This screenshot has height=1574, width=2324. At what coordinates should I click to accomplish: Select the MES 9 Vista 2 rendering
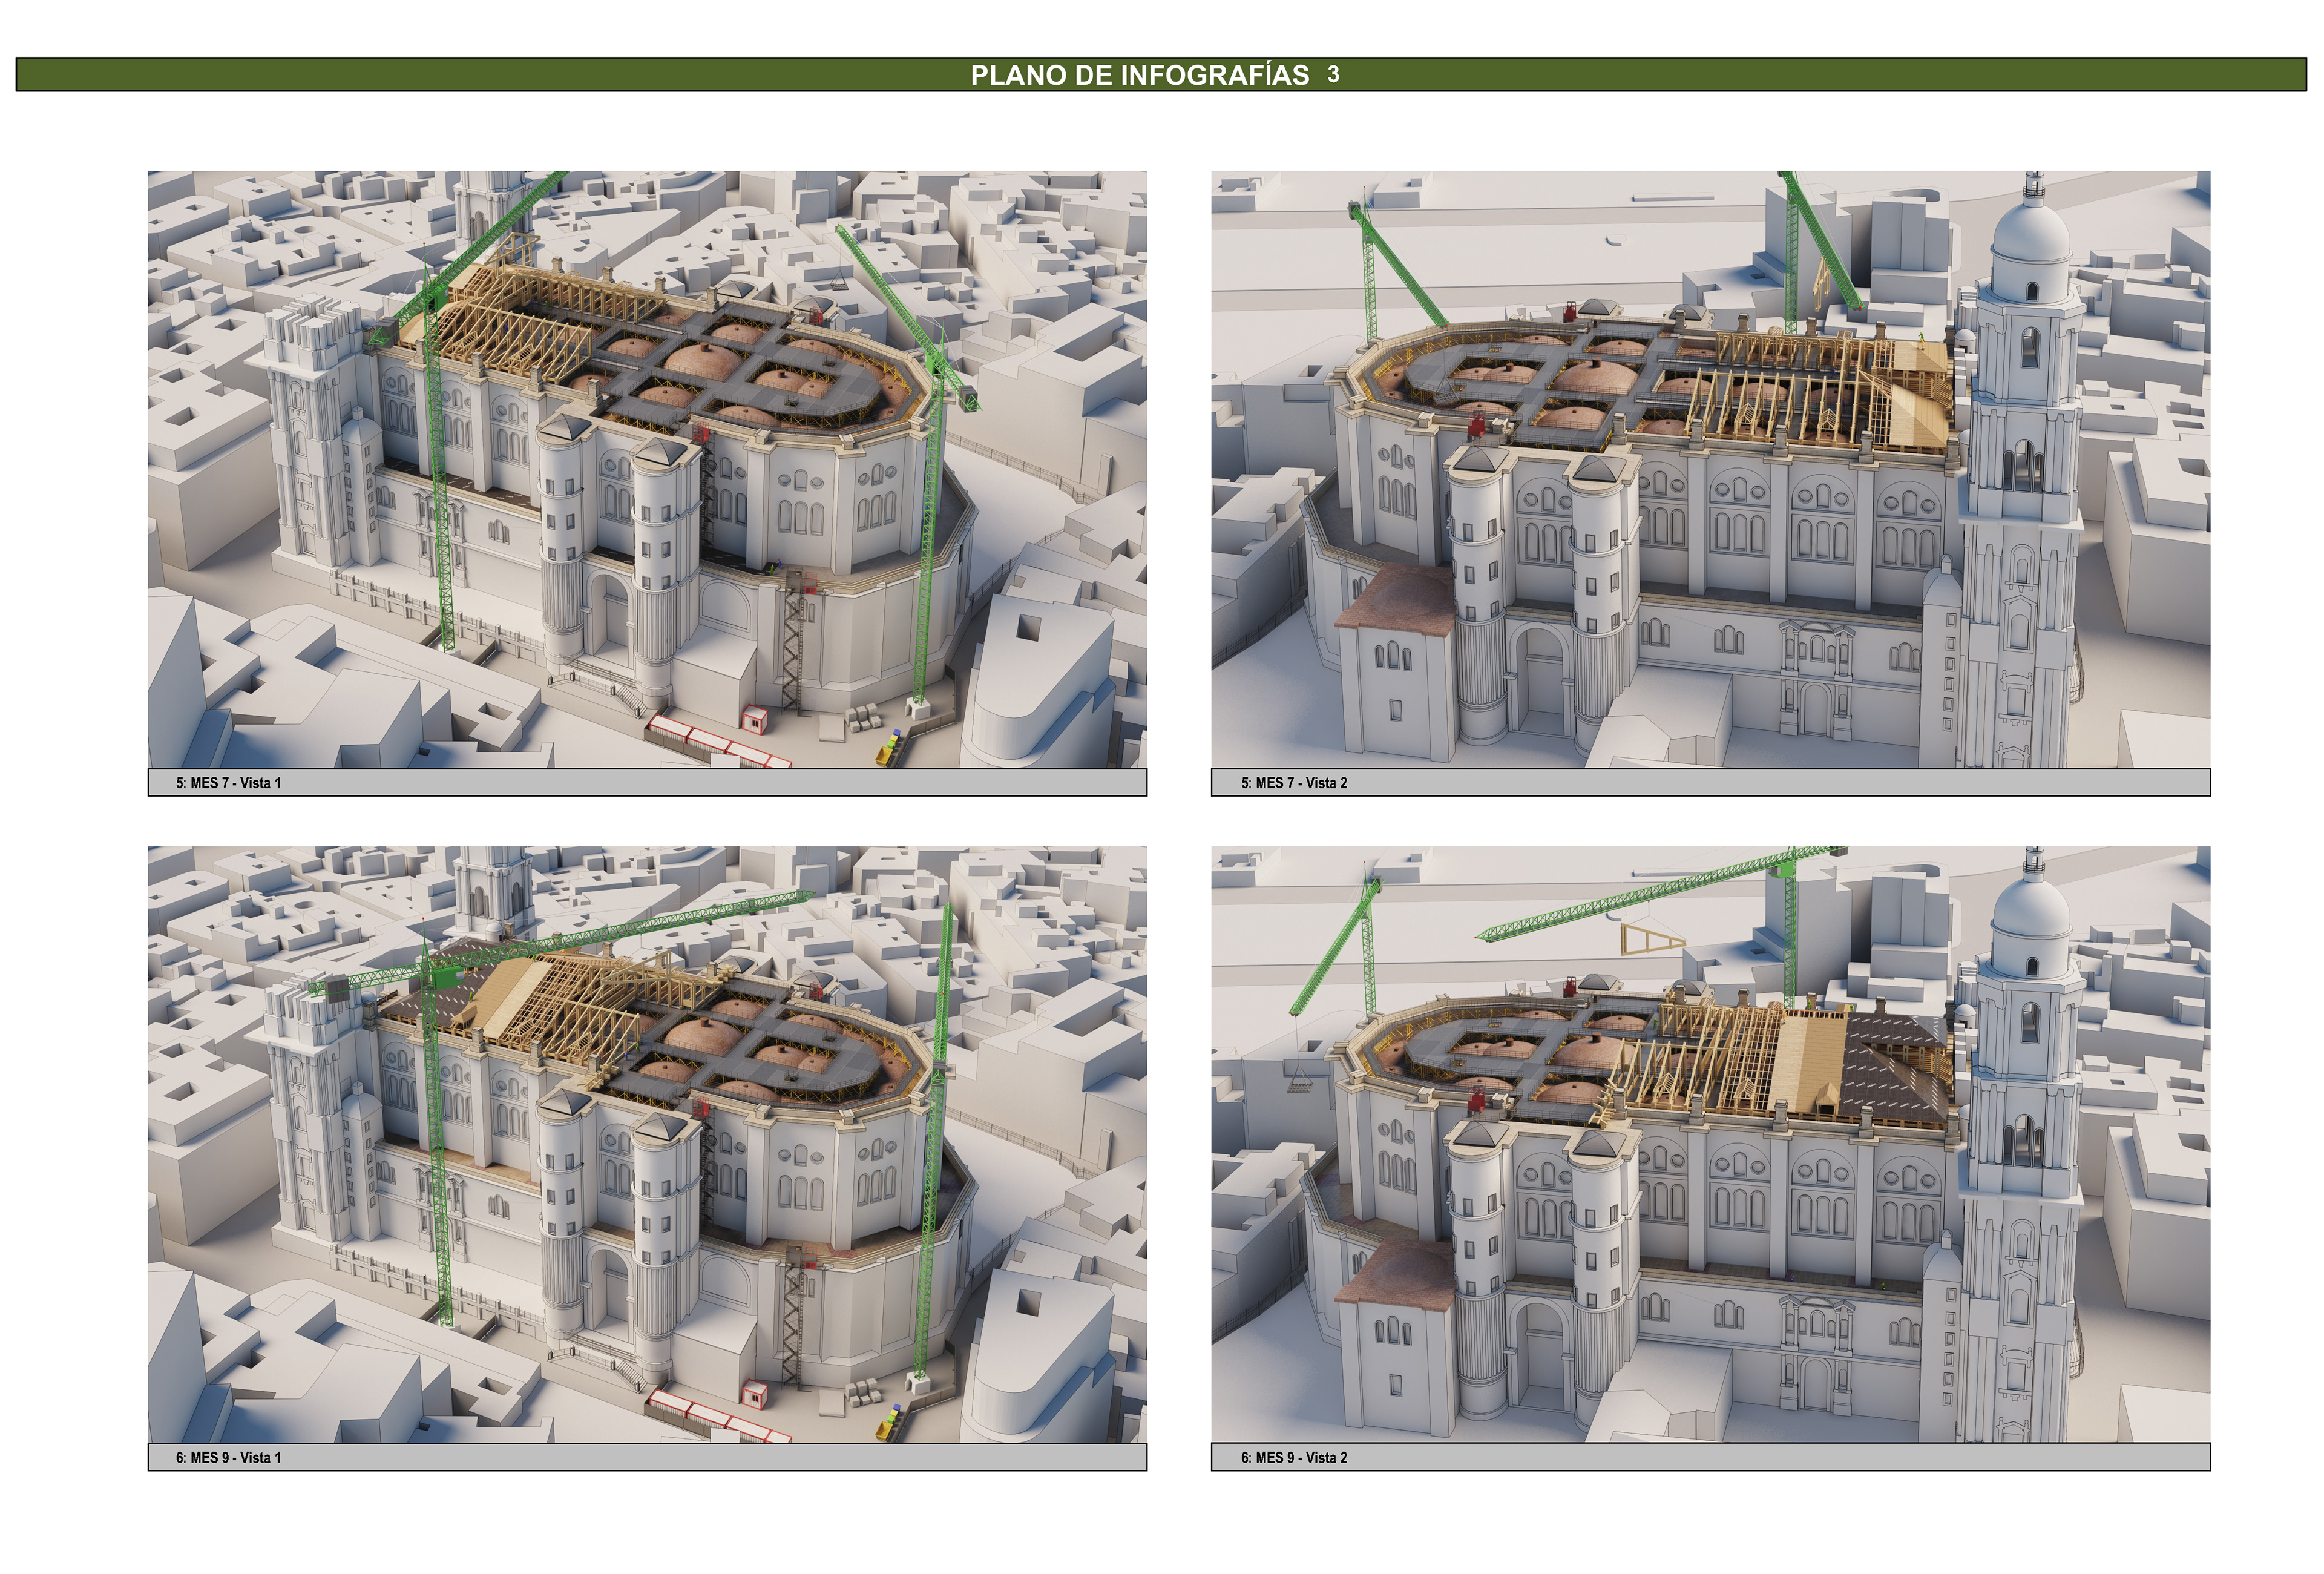pyautogui.click(x=1710, y=1144)
